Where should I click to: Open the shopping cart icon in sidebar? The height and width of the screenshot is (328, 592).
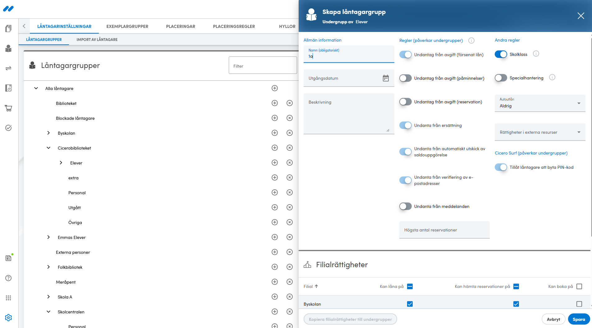8,108
